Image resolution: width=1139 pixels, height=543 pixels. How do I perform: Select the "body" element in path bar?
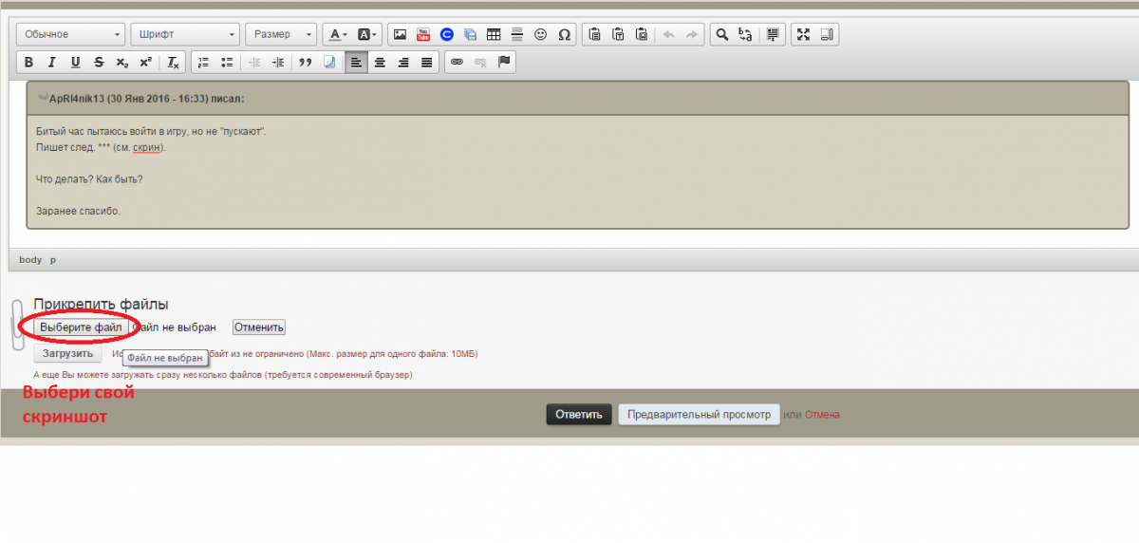tap(30, 260)
